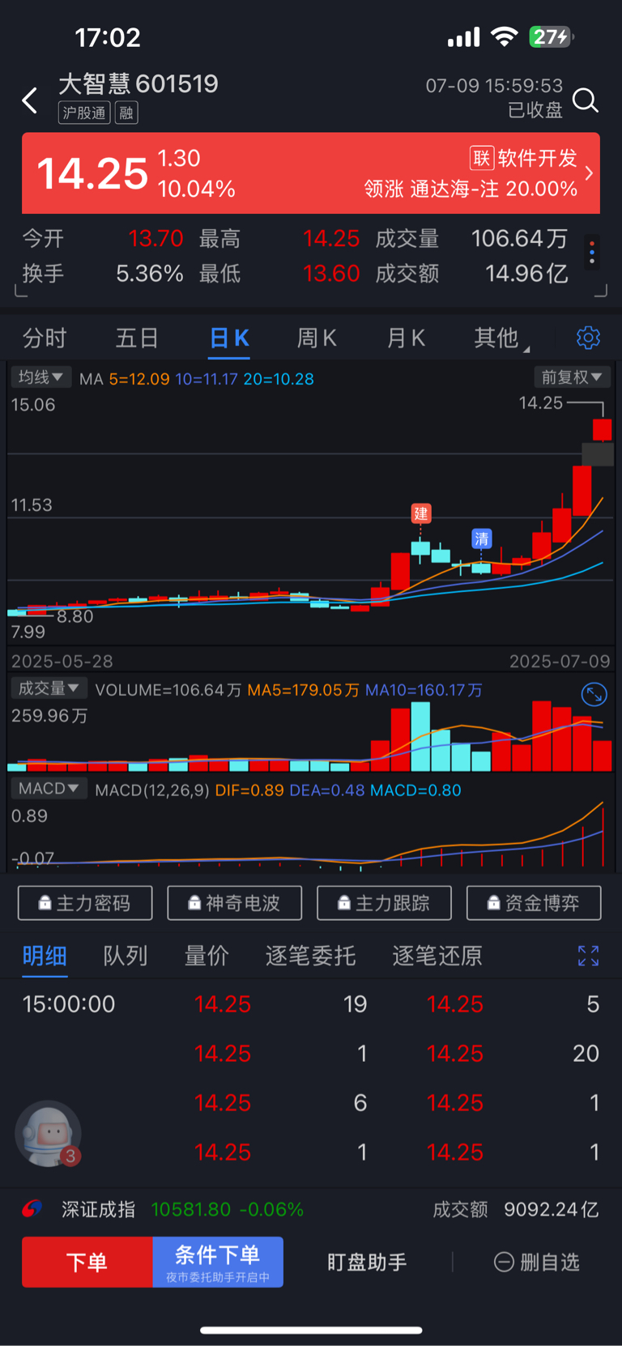Tap the 联 sector linkage badge

point(481,158)
